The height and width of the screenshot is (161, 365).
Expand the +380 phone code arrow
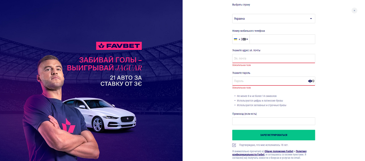coord(247,39)
